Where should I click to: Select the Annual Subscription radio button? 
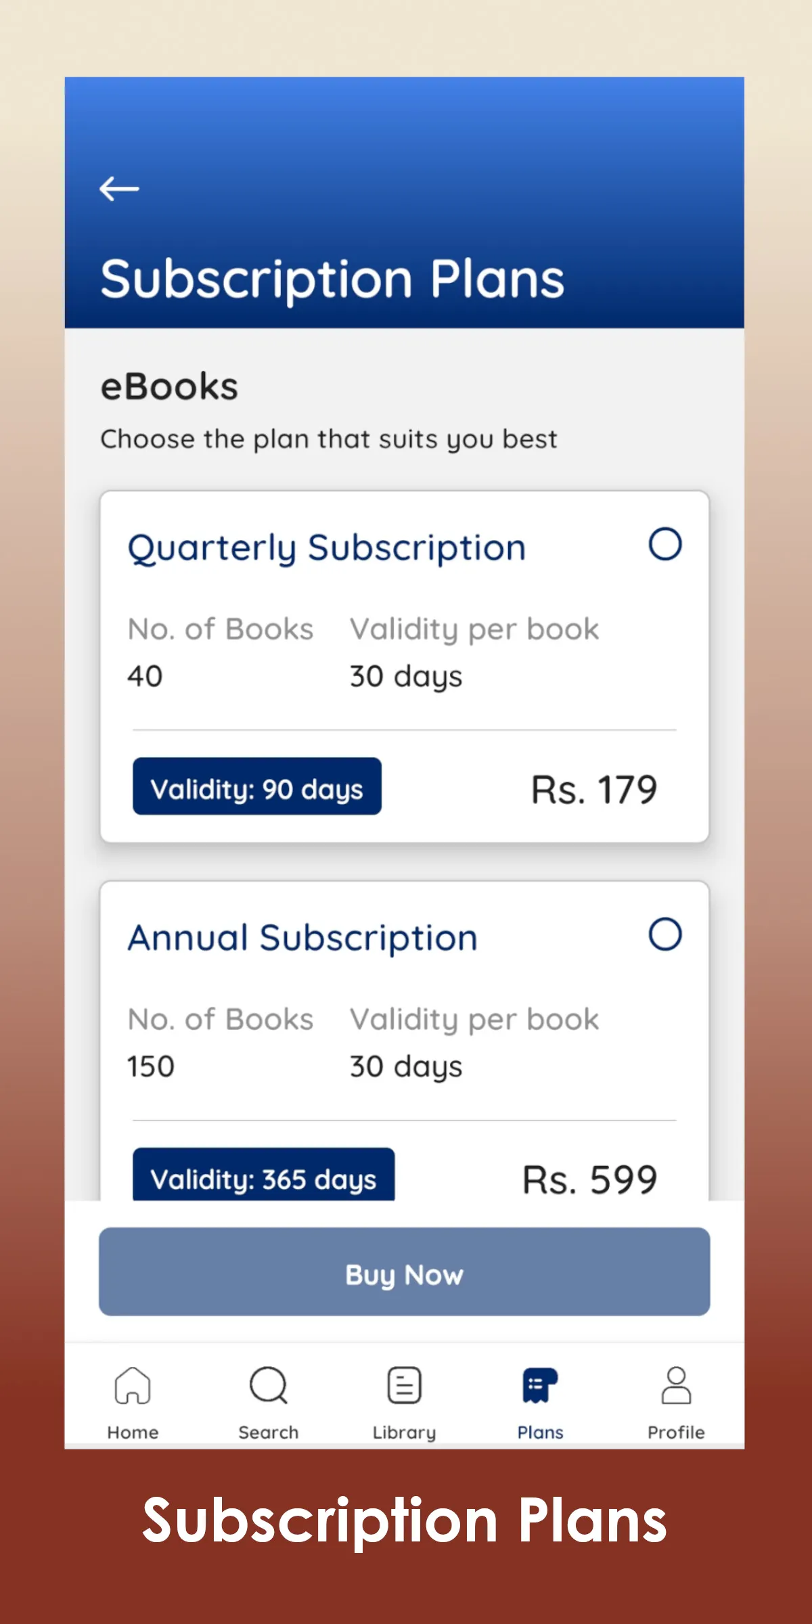point(666,933)
